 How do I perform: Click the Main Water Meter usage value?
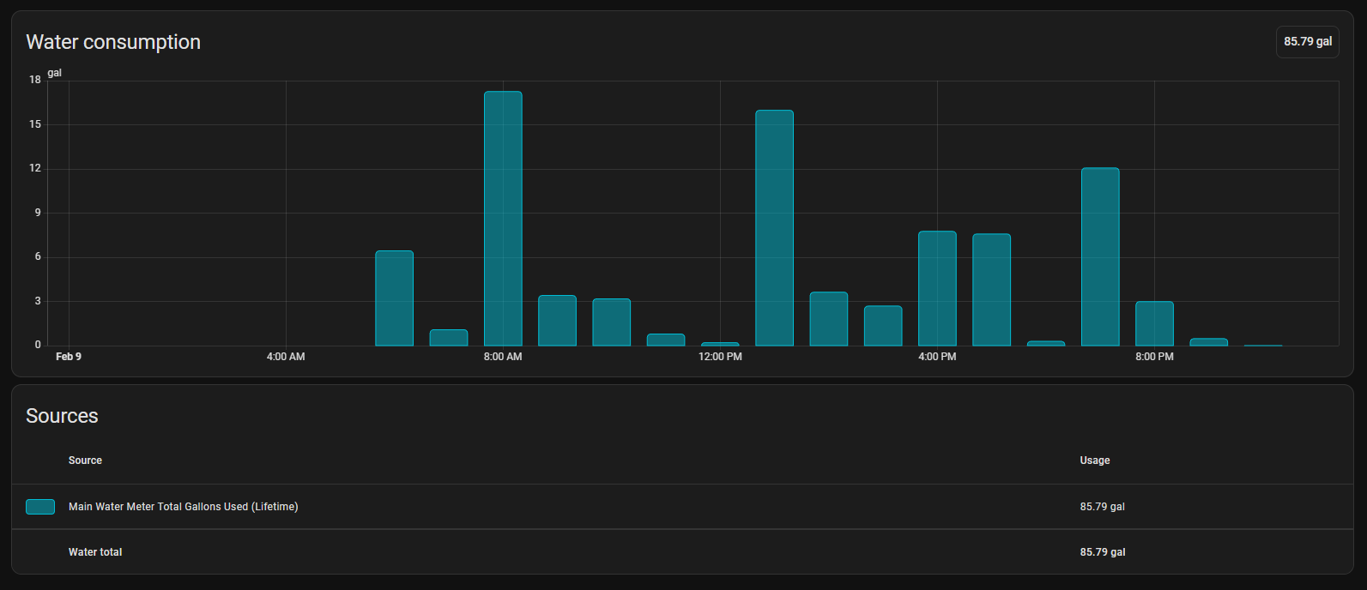[x=1103, y=507]
